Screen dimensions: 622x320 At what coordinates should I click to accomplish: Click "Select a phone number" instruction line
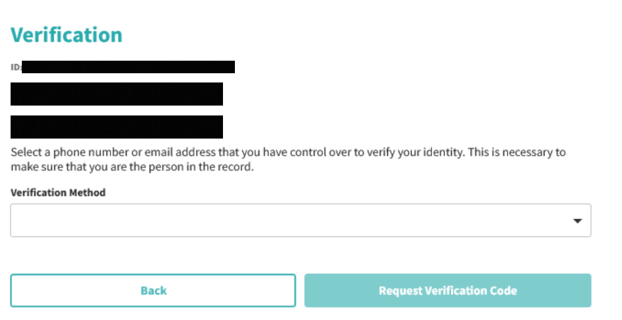click(x=288, y=152)
